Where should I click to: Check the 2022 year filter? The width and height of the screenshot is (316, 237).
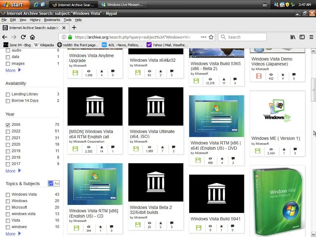[8, 131]
